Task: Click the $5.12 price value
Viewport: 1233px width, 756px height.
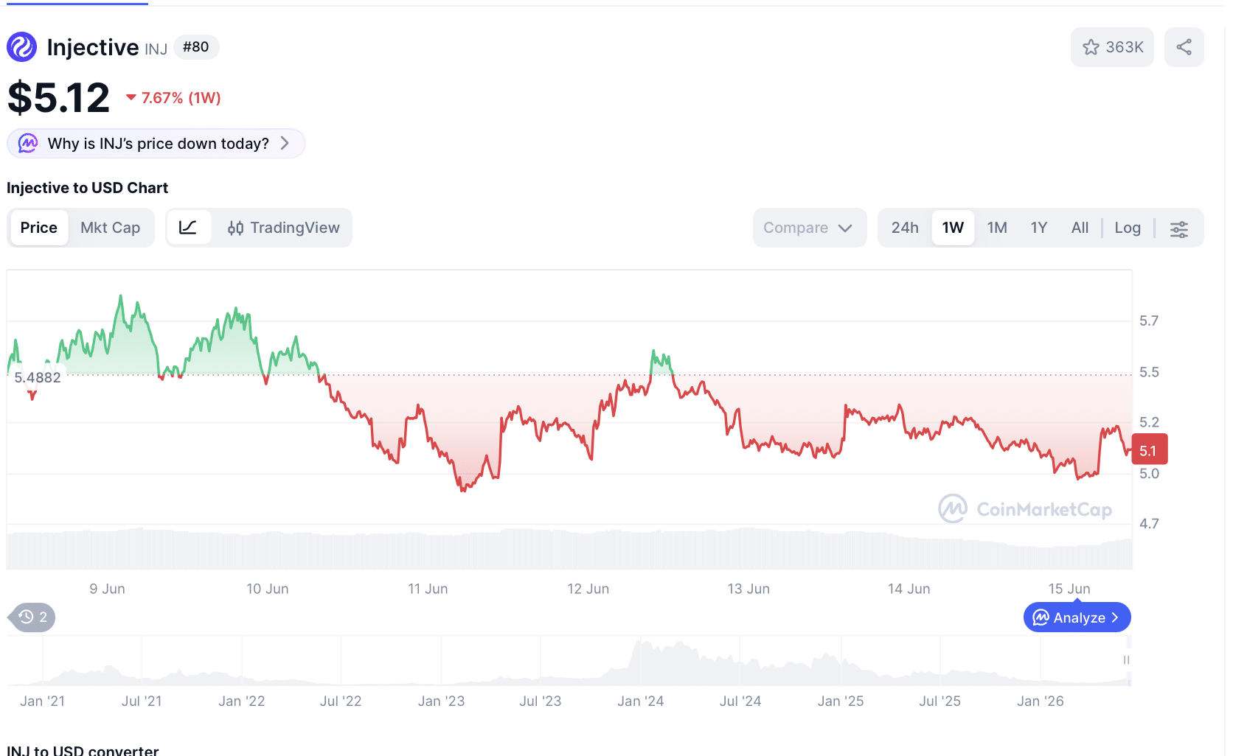Action: (59, 98)
